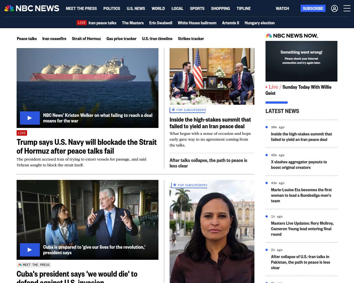Image resolution: width=354 pixels, height=283 pixels.
Task: Open the Vance summit photo thumbnail
Action: coord(212,76)
